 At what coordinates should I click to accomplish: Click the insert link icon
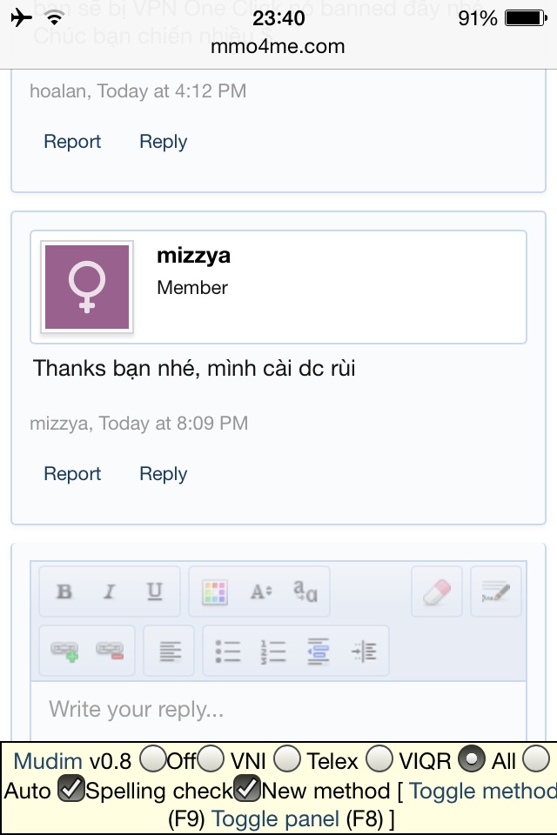coord(64,651)
